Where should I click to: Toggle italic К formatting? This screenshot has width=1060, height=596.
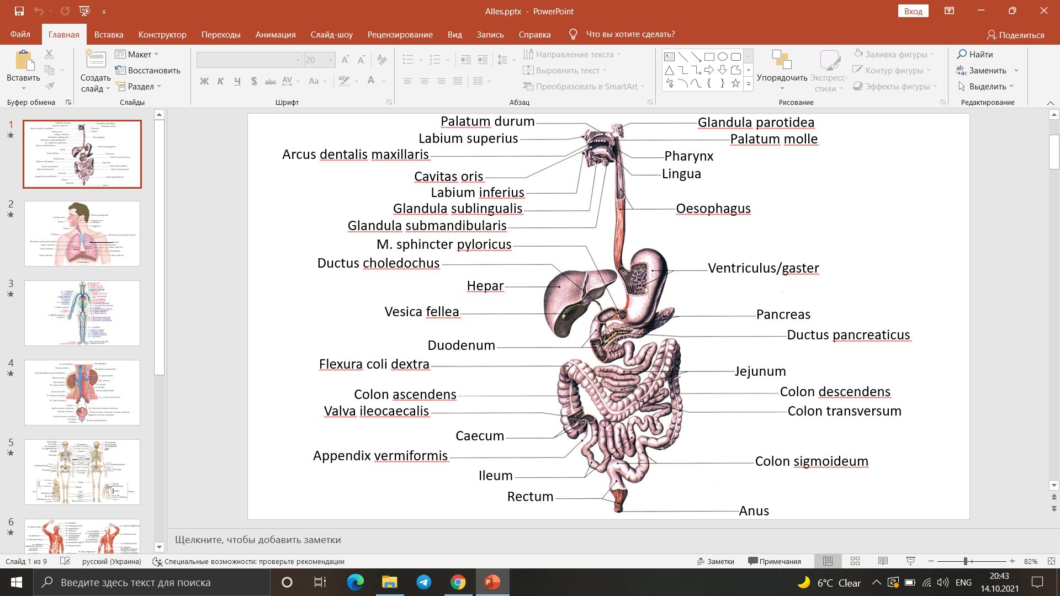tap(221, 81)
